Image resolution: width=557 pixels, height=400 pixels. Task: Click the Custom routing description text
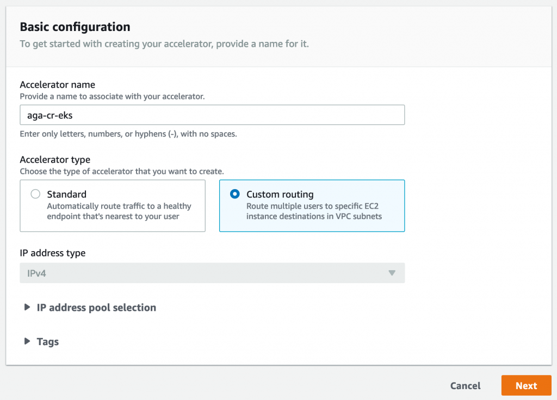[314, 211]
